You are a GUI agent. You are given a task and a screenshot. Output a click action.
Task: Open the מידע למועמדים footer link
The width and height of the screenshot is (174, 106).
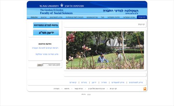[x=118, y=82]
